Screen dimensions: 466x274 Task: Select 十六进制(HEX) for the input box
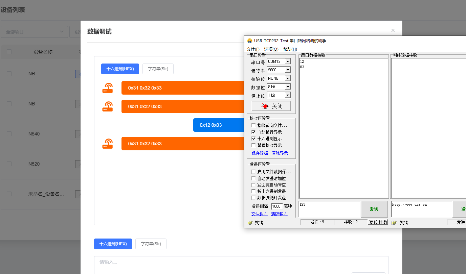(113, 244)
